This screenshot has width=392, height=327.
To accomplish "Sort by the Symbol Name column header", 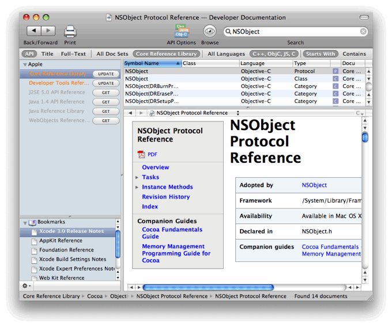I will tap(153, 63).
